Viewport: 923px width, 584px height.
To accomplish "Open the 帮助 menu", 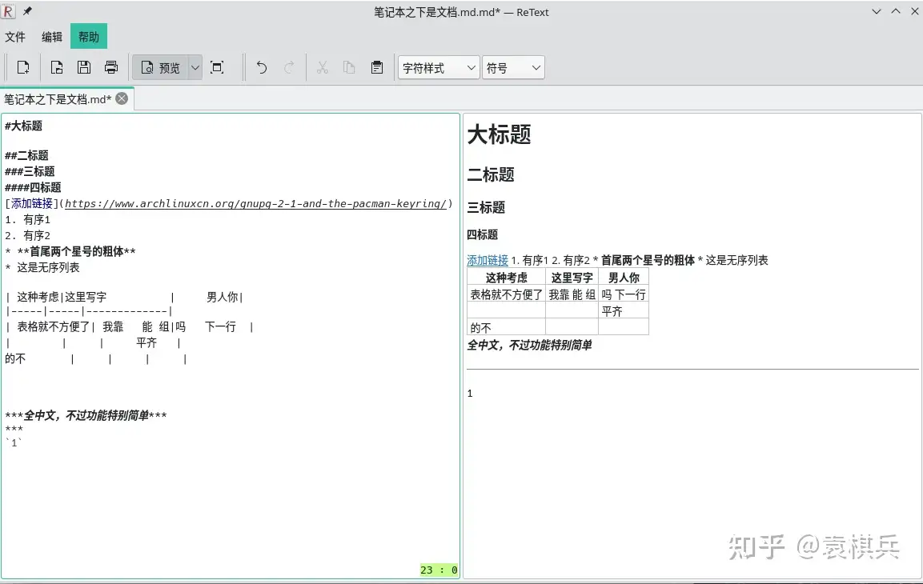I will (89, 37).
